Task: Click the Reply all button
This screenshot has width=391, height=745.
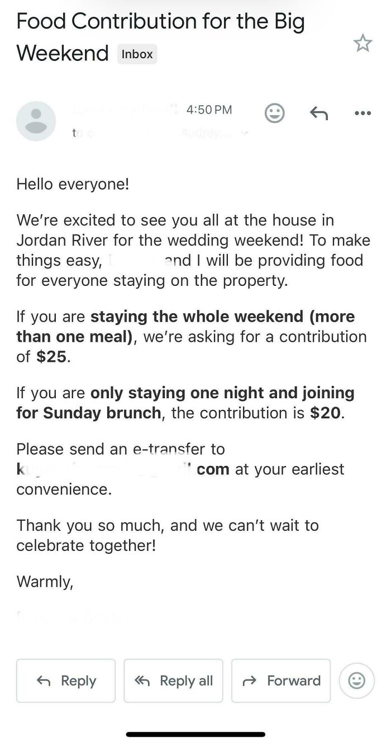Action: pyautogui.click(x=173, y=681)
